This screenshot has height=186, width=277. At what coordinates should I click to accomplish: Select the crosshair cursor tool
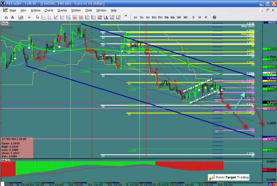pyautogui.click(x=29, y=17)
